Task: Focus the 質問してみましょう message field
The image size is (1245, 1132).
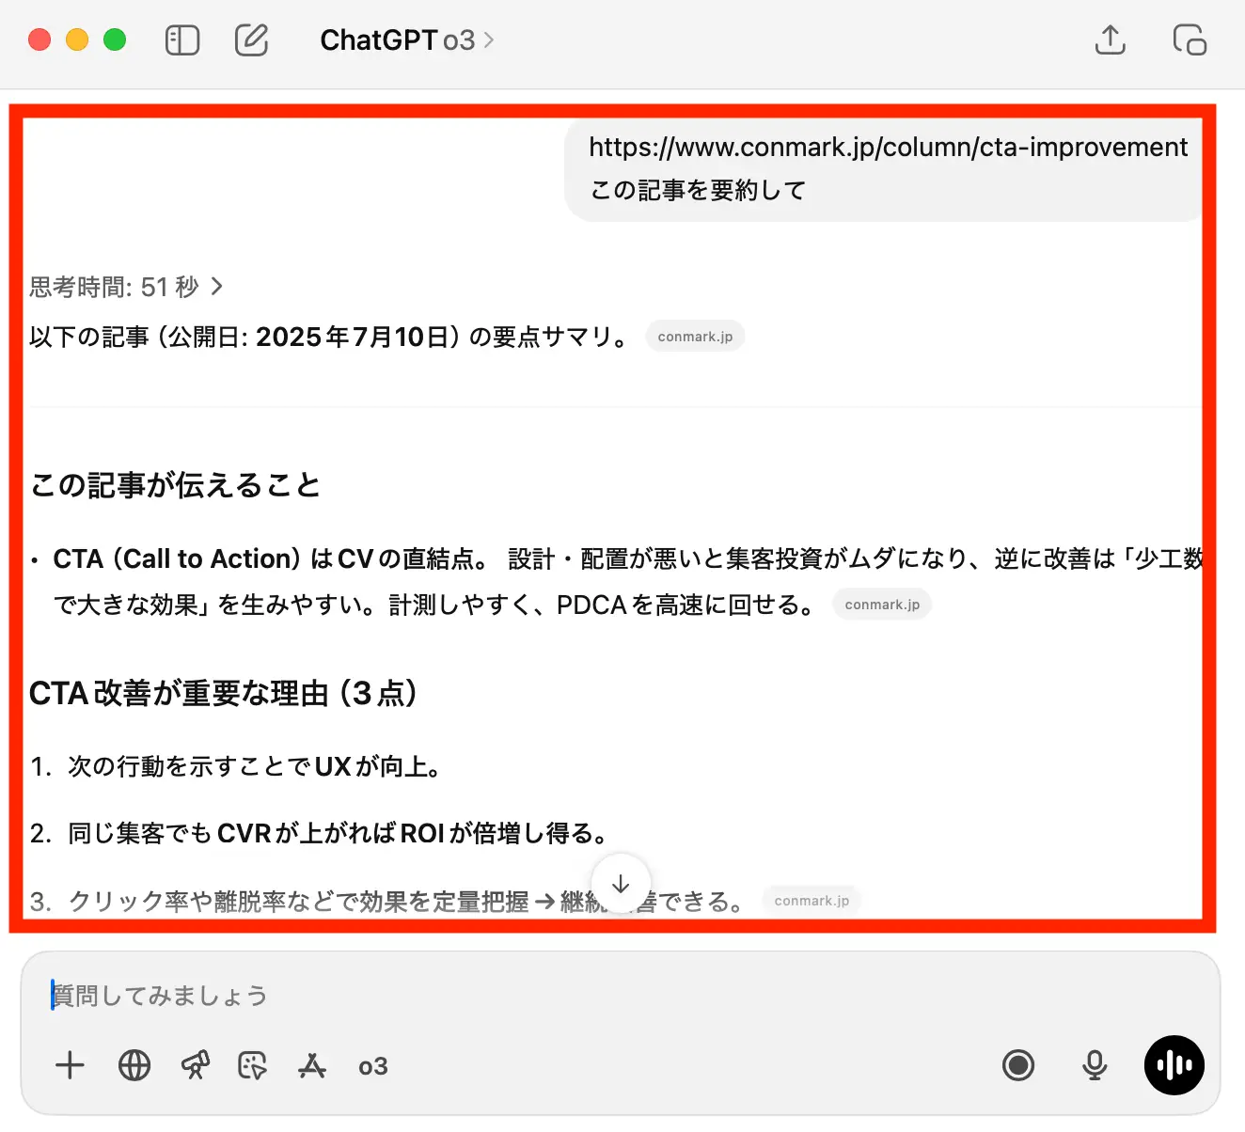Action: (621, 996)
